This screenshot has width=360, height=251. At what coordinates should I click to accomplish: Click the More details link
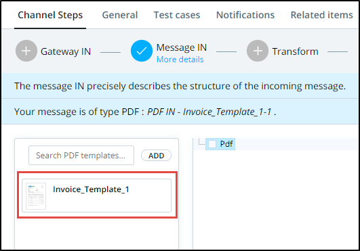[180, 60]
